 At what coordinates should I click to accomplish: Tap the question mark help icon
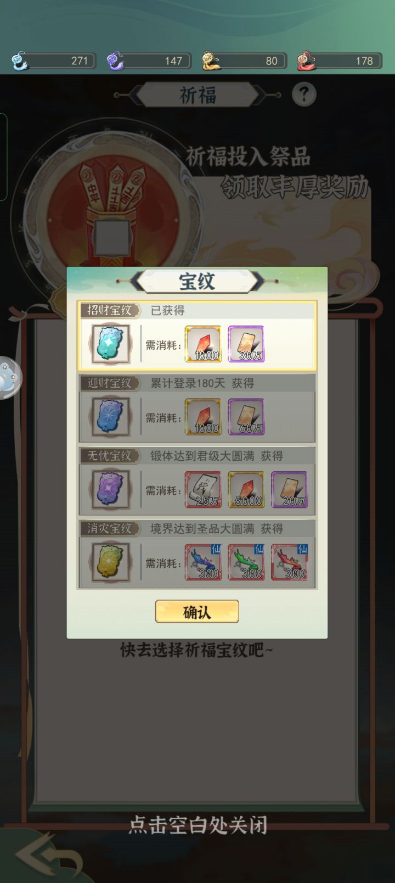303,94
